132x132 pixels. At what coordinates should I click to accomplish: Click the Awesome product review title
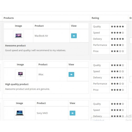(15, 46)
